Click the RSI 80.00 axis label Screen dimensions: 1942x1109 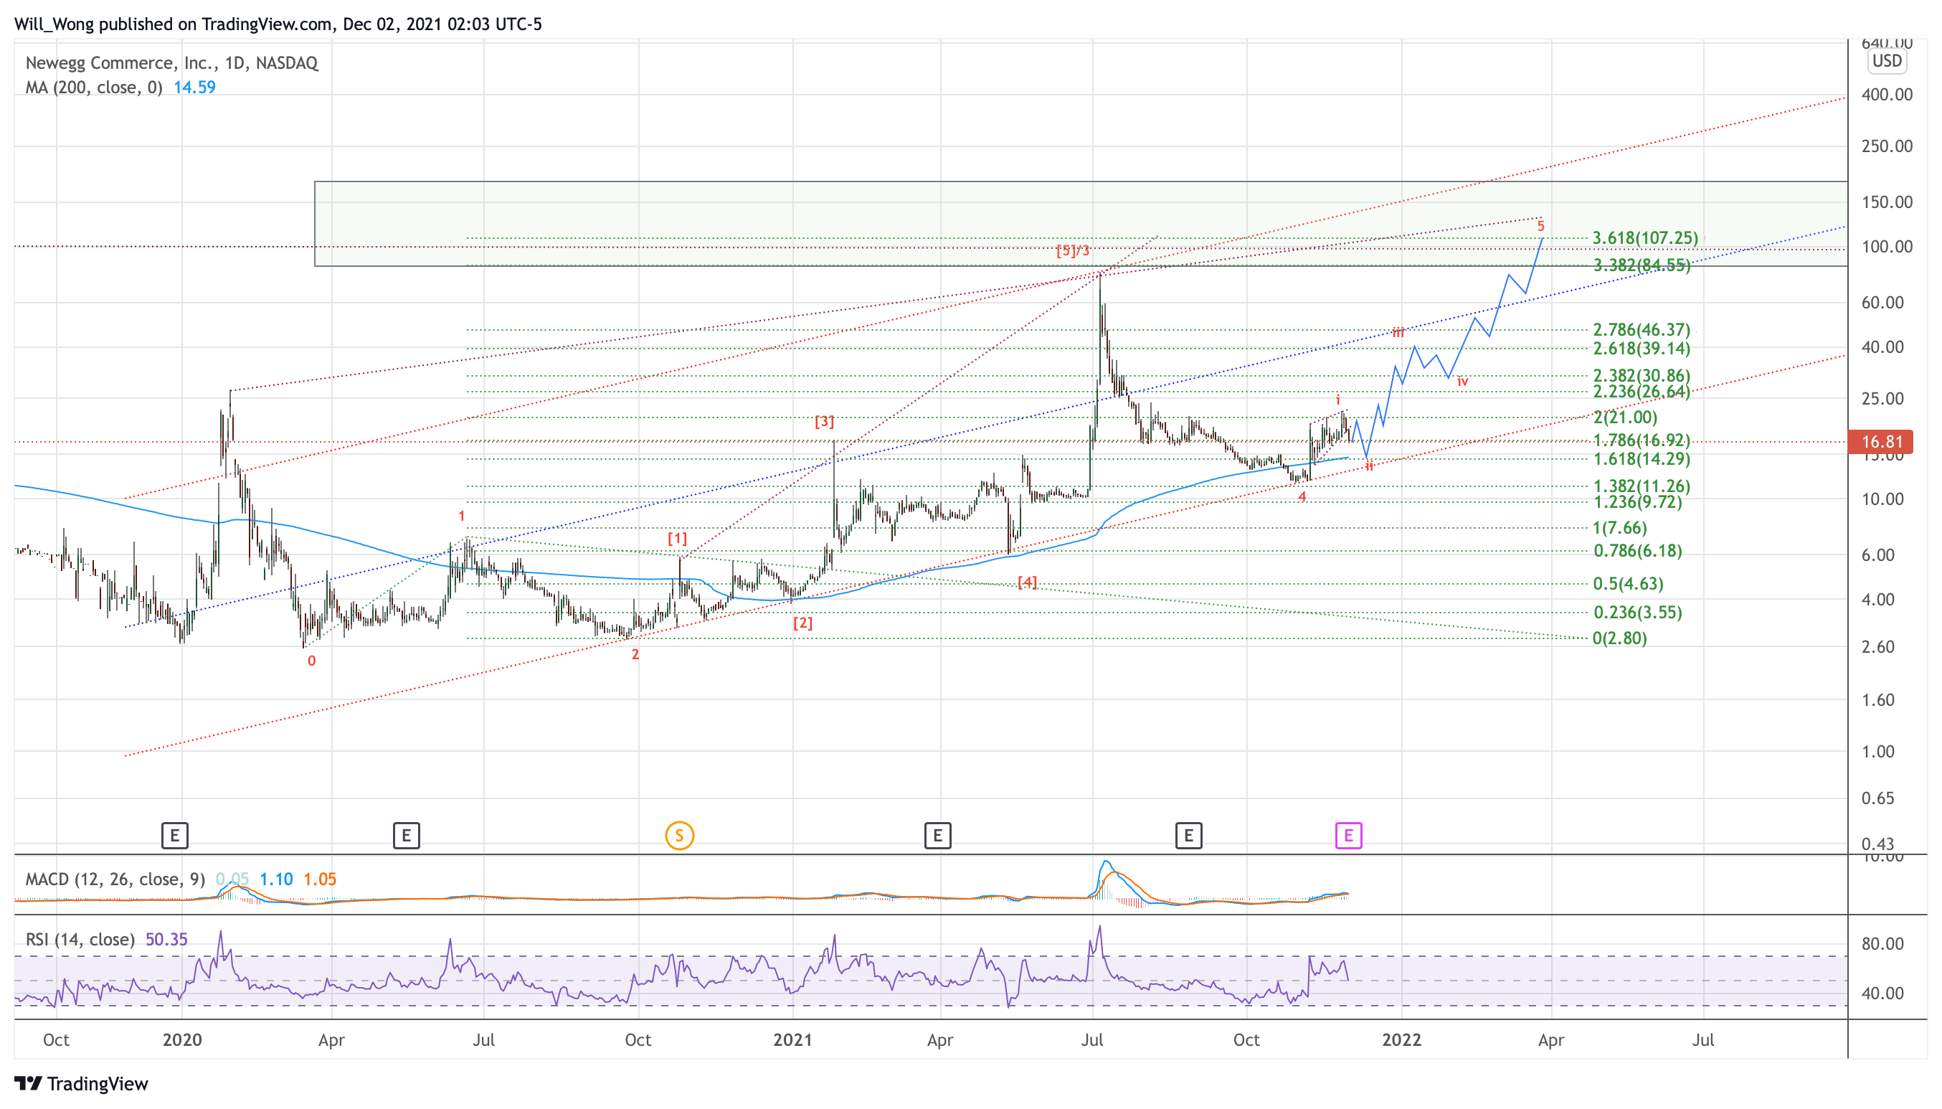pyautogui.click(x=1882, y=944)
